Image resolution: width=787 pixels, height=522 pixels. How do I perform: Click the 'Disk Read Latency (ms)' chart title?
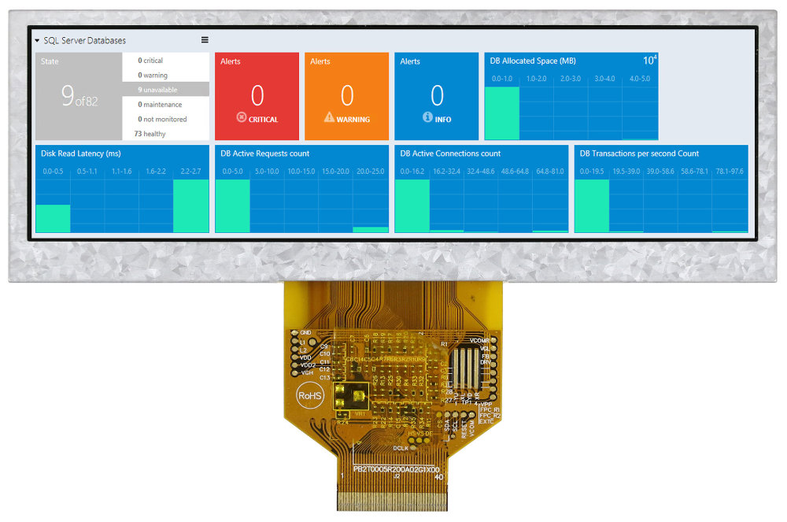click(x=81, y=154)
